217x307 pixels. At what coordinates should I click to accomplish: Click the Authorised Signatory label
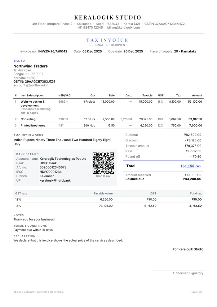click(x=188, y=273)
